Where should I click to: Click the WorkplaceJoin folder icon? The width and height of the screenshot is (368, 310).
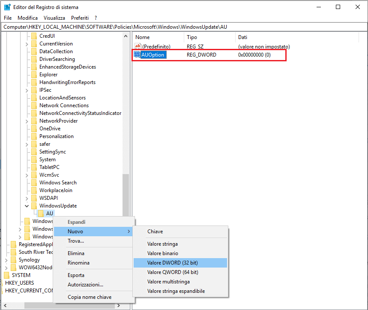(34, 190)
